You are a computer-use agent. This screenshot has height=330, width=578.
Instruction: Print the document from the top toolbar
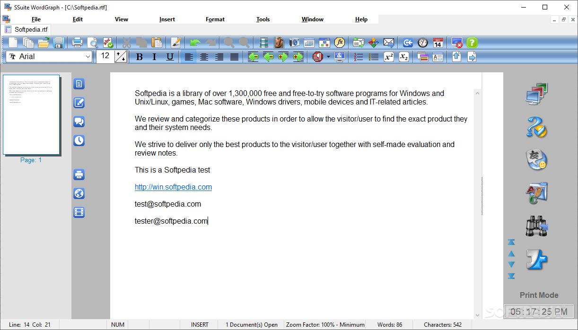[x=77, y=43]
